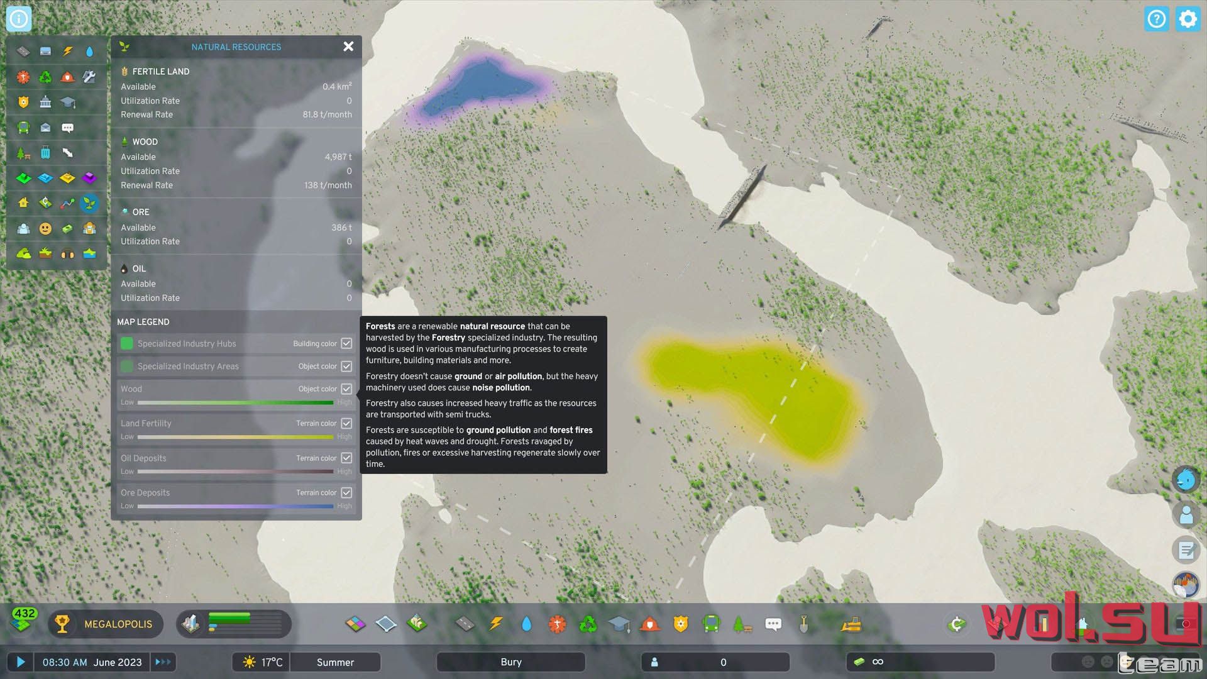Open the Landscaping shovel menu
This screenshot has width=1207, height=679.
click(x=803, y=624)
